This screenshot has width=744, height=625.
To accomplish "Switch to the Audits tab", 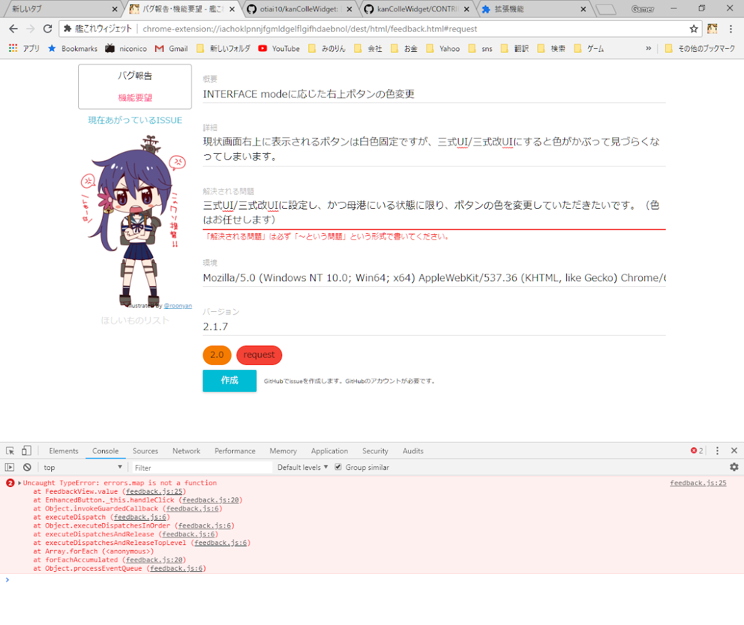I will coord(413,451).
